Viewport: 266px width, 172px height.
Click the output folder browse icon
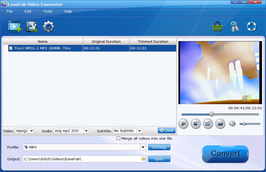[x=143, y=159]
